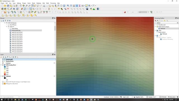
Task: Open File Explorer from the taskbar
Action: (15, 100)
